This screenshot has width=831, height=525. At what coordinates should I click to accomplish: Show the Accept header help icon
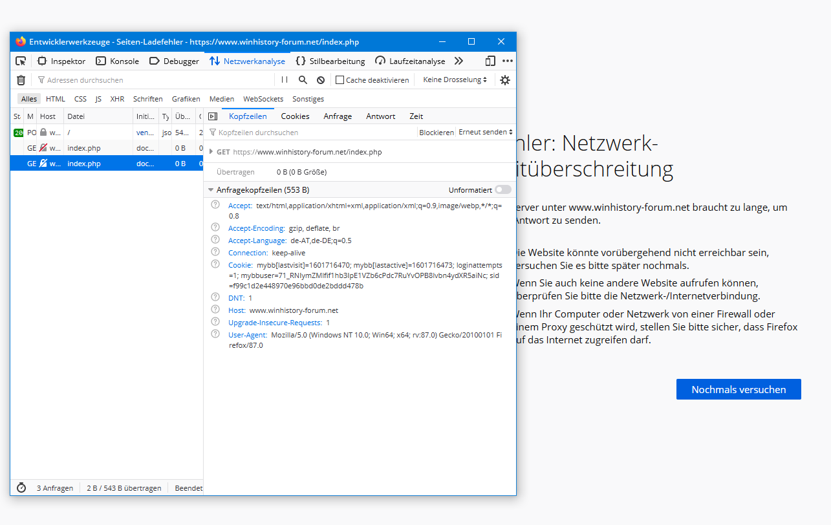click(216, 205)
